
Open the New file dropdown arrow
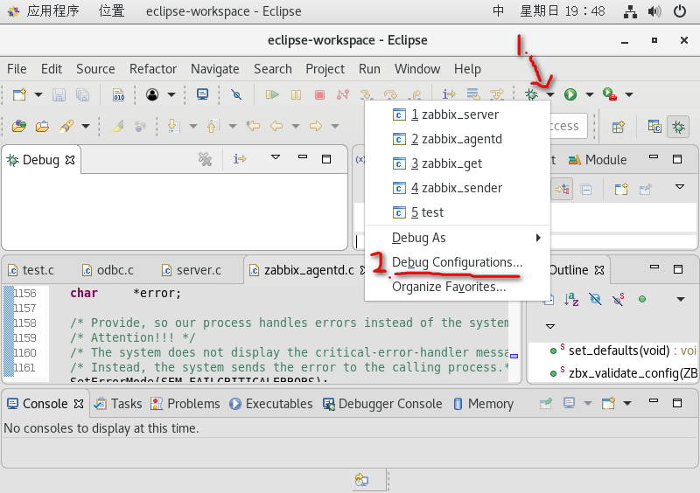pyautogui.click(x=38, y=94)
